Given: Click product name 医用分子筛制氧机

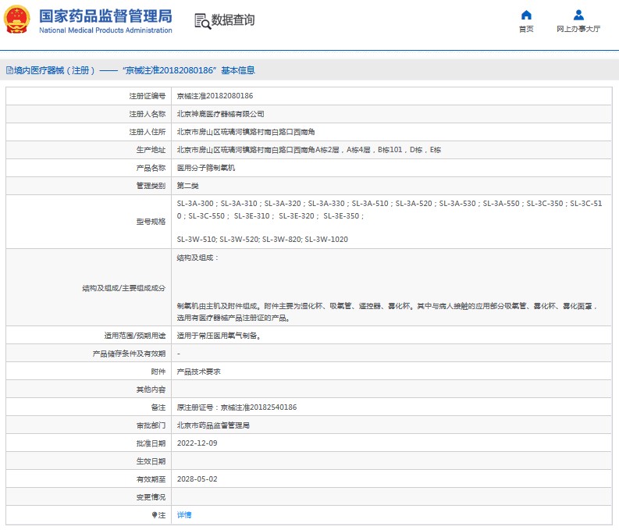Looking at the screenshot, I should tap(206, 168).
